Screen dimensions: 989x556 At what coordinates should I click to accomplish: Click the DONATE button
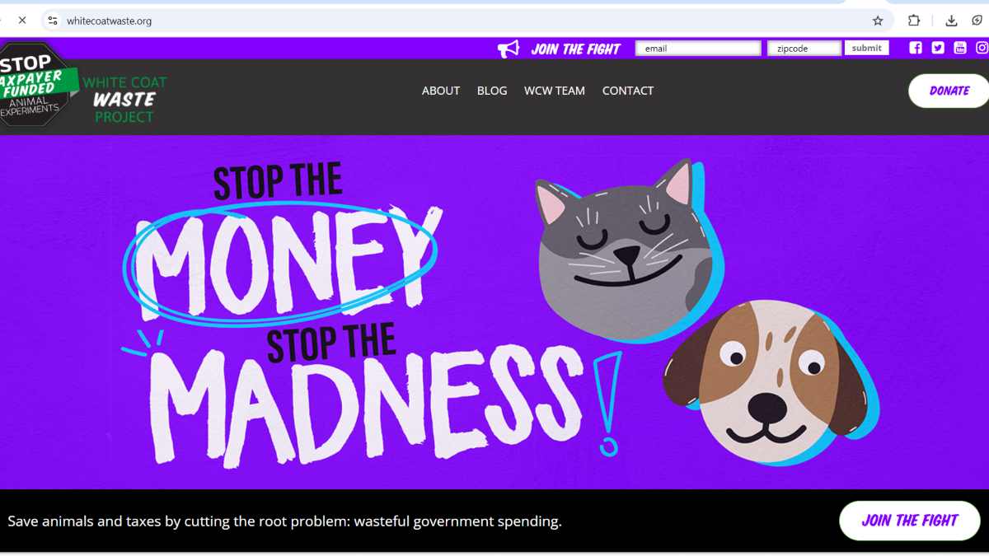coord(949,91)
